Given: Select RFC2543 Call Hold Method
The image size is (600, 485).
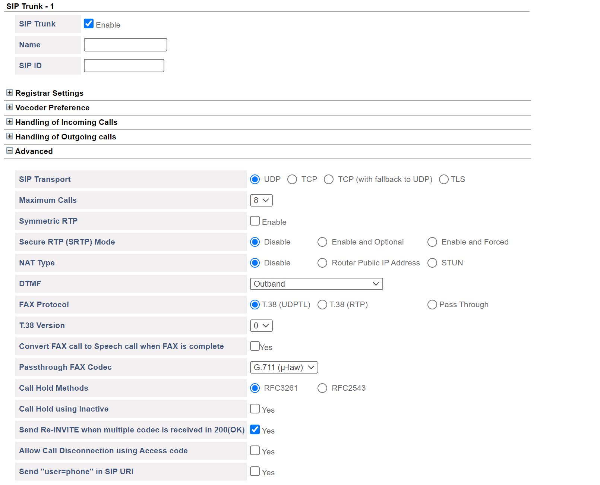Looking at the screenshot, I should pos(322,388).
